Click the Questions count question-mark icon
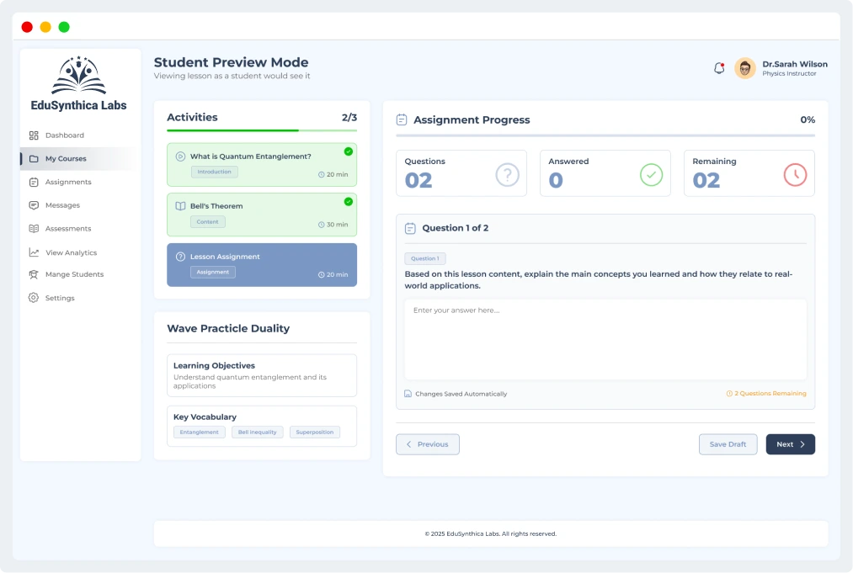Screen dimensions: 853x573 coord(507,174)
